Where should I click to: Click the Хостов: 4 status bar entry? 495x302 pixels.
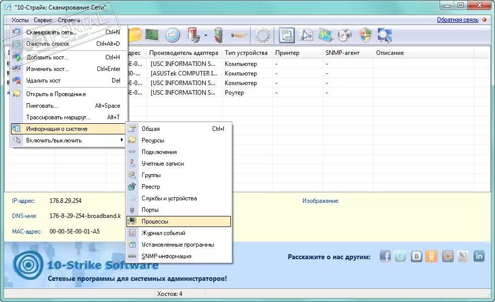click(x=169, y=294)
